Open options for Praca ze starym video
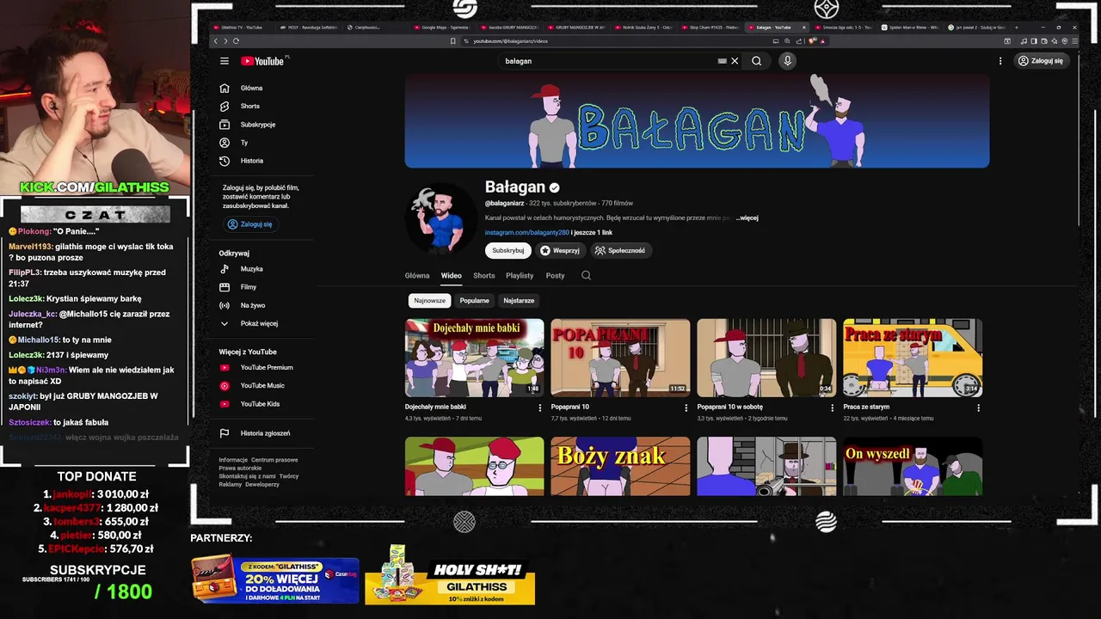The height and width of the screenshot is (619, 1101). click(x=978, y=408)
